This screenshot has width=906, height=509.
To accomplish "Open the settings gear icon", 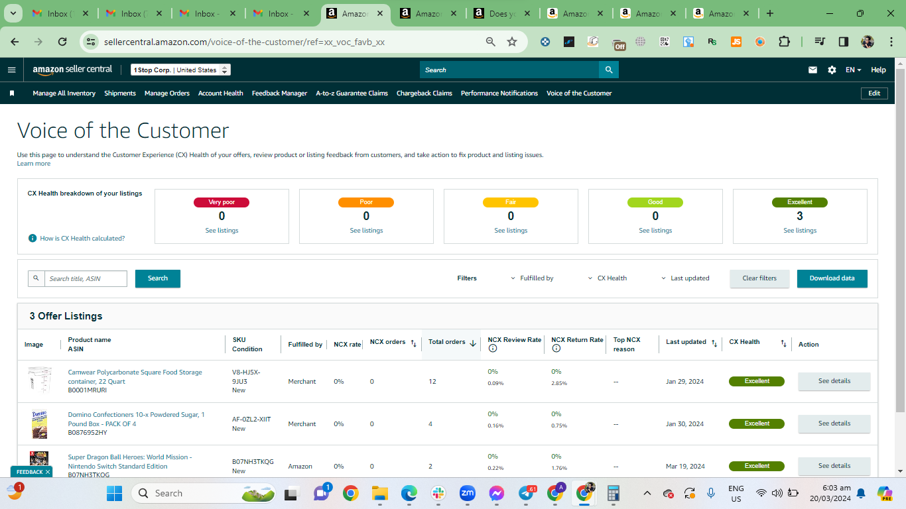I will (832, 70).
